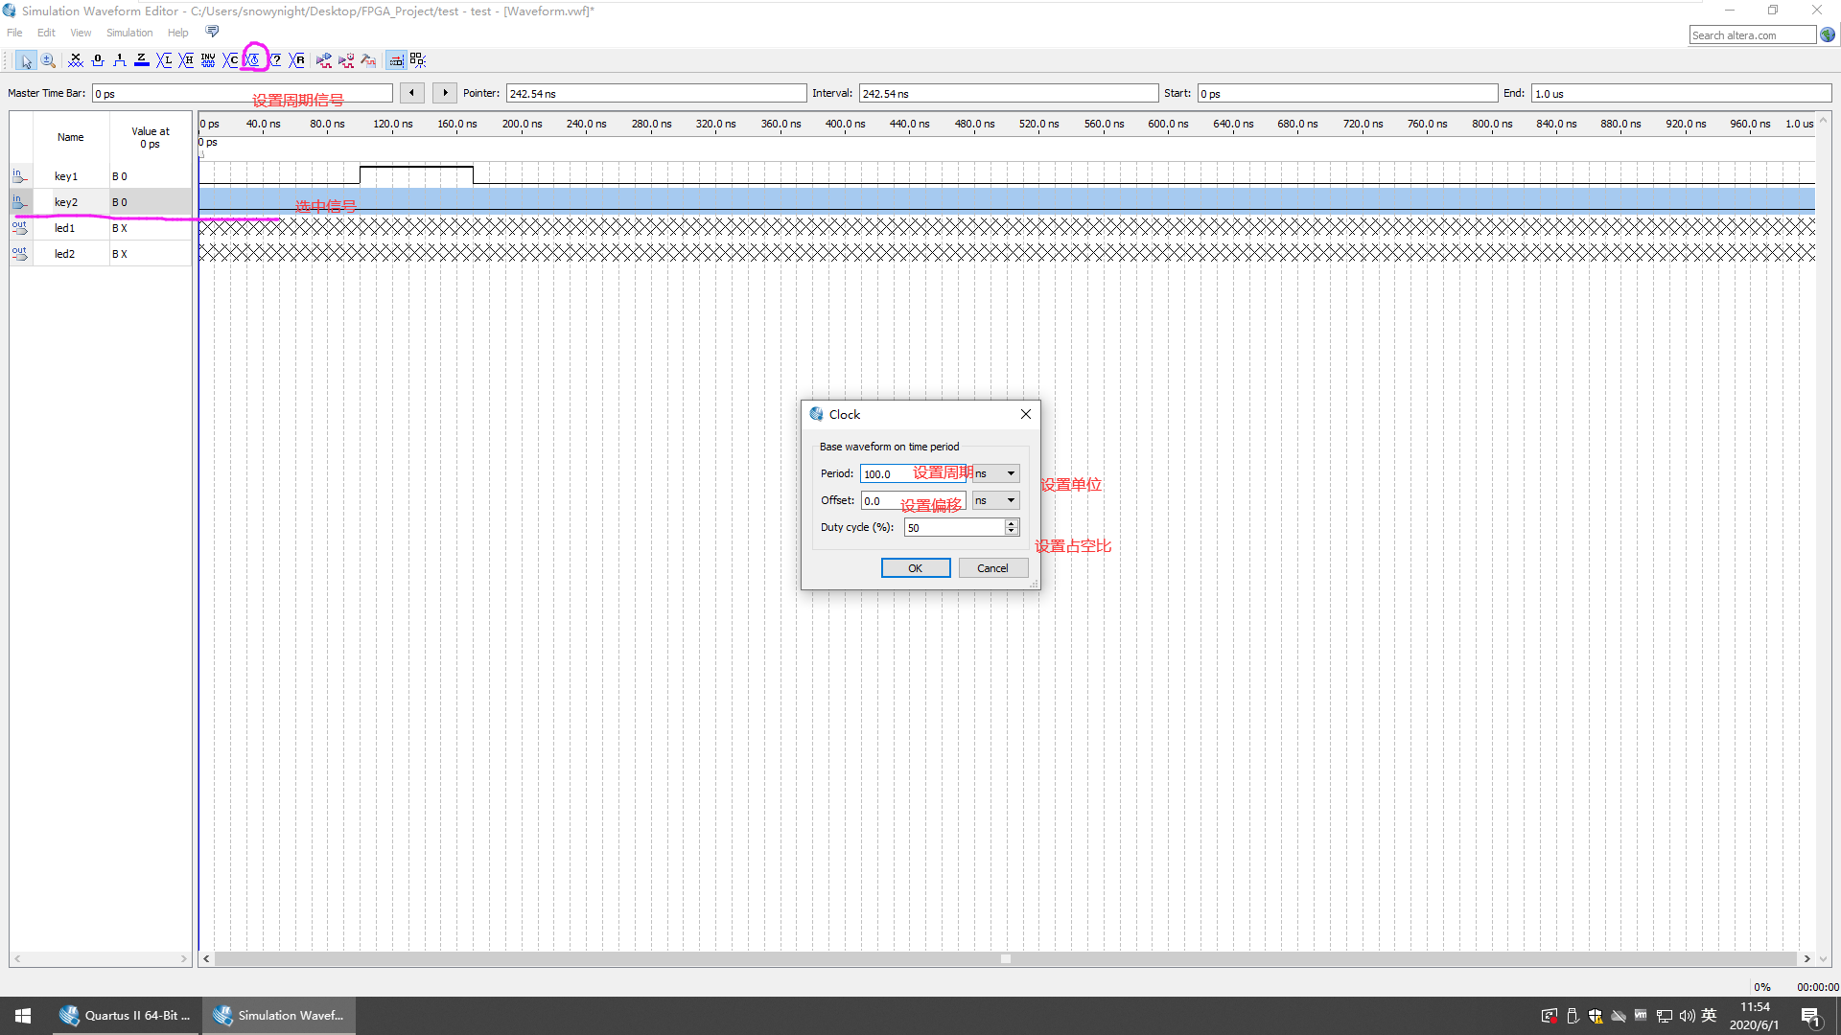
Task: Click the Search altera.com field
Action: (x=1752, y=35)
